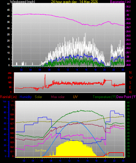Click the W compass label beside the direction graph
Viewport: 136px width, 163px height.
(131, 77)
